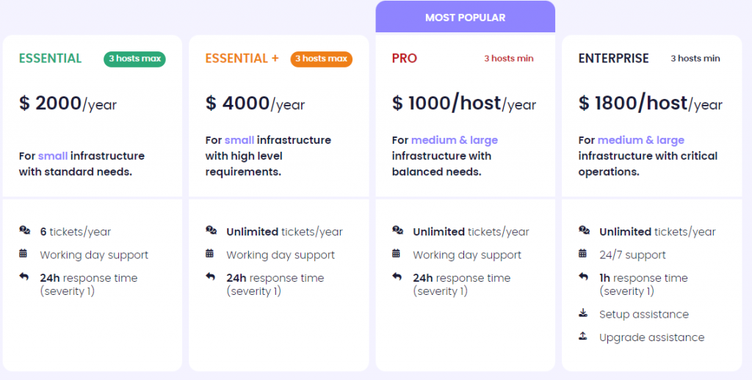This screenshot has width=752, height=380.
Task: Click the MOST POPULAR banner
Action: pos(465,17)
